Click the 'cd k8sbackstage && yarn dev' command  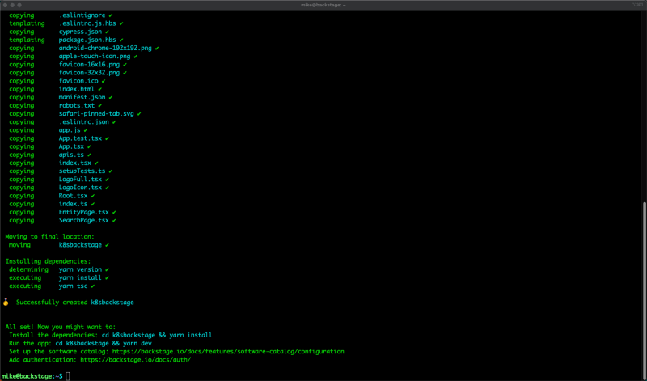click(104, 344)
